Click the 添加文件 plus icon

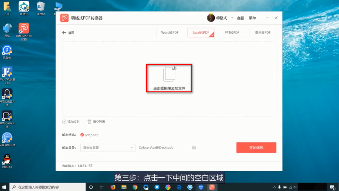coord(64,122)
